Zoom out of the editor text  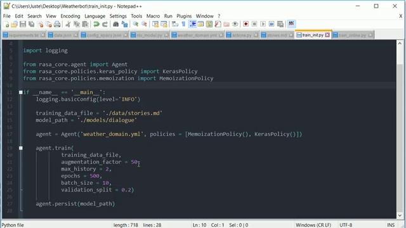click(x=144, y=24)
